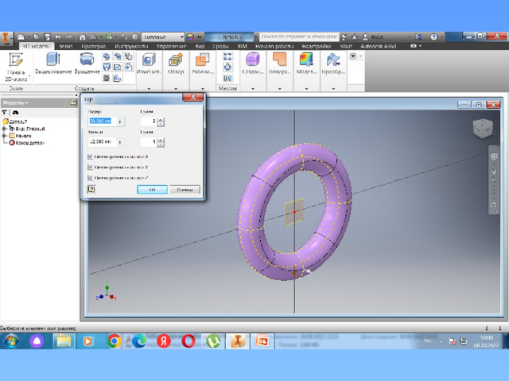509x381 pixels.
Task: Open Google Chrome from the taskbar
Action: 114,341
